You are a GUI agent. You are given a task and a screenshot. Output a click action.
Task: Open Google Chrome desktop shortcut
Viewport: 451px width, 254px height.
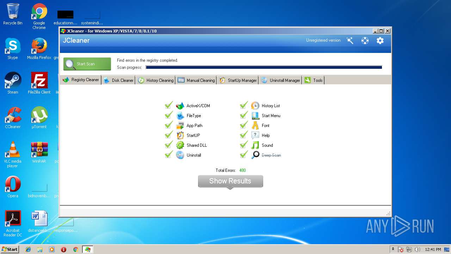pos(39,16)
